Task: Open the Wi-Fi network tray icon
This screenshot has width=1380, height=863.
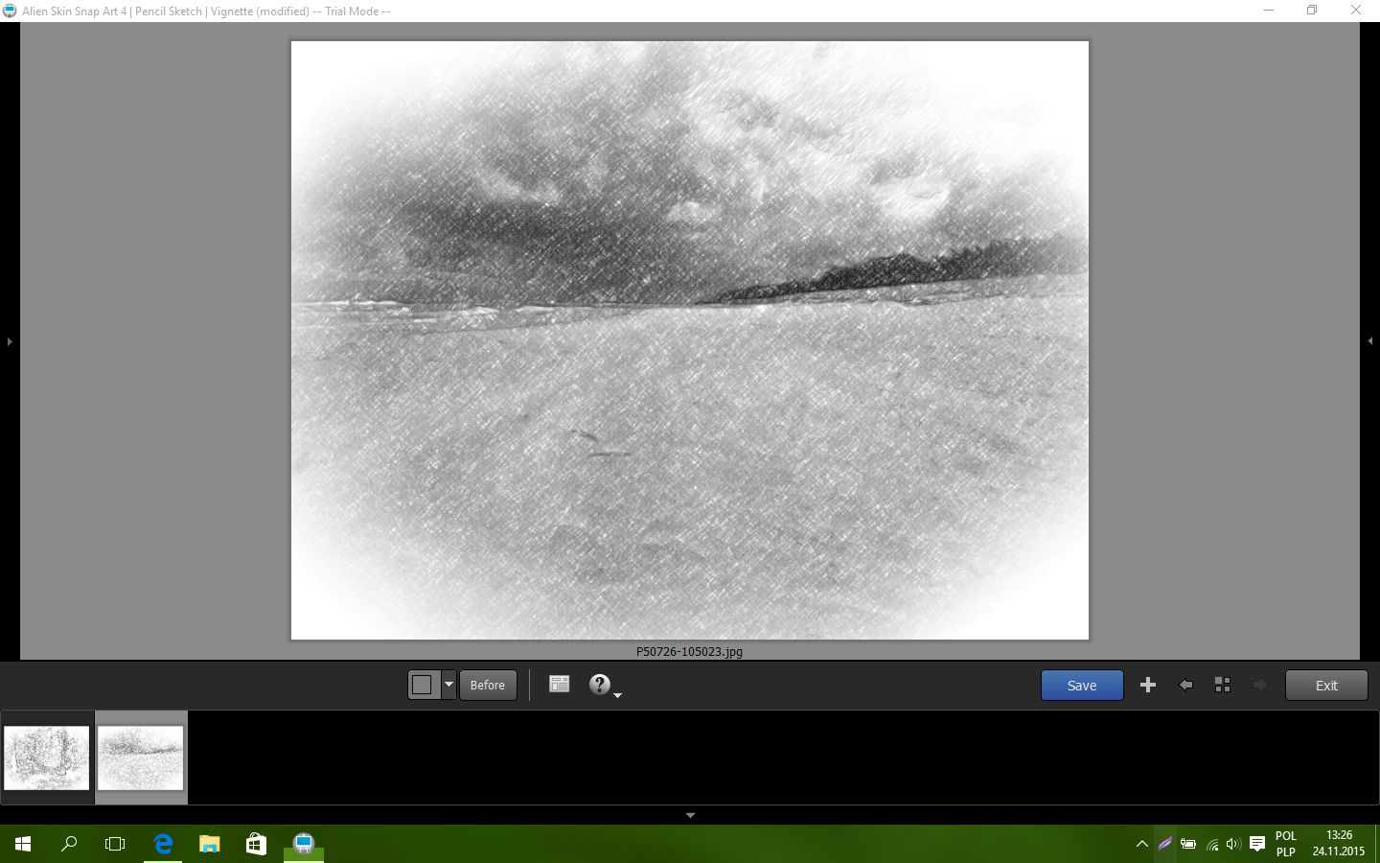Action: click(x=1212, y=845)
